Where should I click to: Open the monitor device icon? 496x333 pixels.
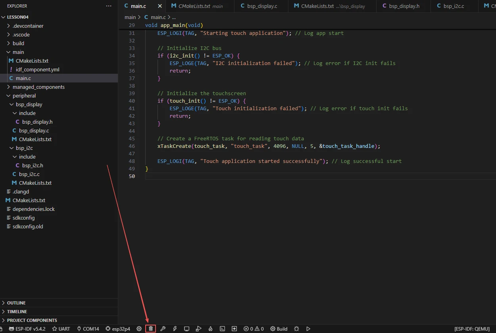coord(186,329)
